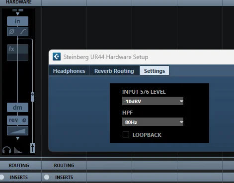Click the dm direct monitoring block
The height and width of the screenshot is (183, 234).
(17, 108)
